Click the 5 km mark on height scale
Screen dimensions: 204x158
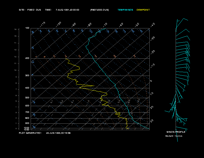click(16, 101)
